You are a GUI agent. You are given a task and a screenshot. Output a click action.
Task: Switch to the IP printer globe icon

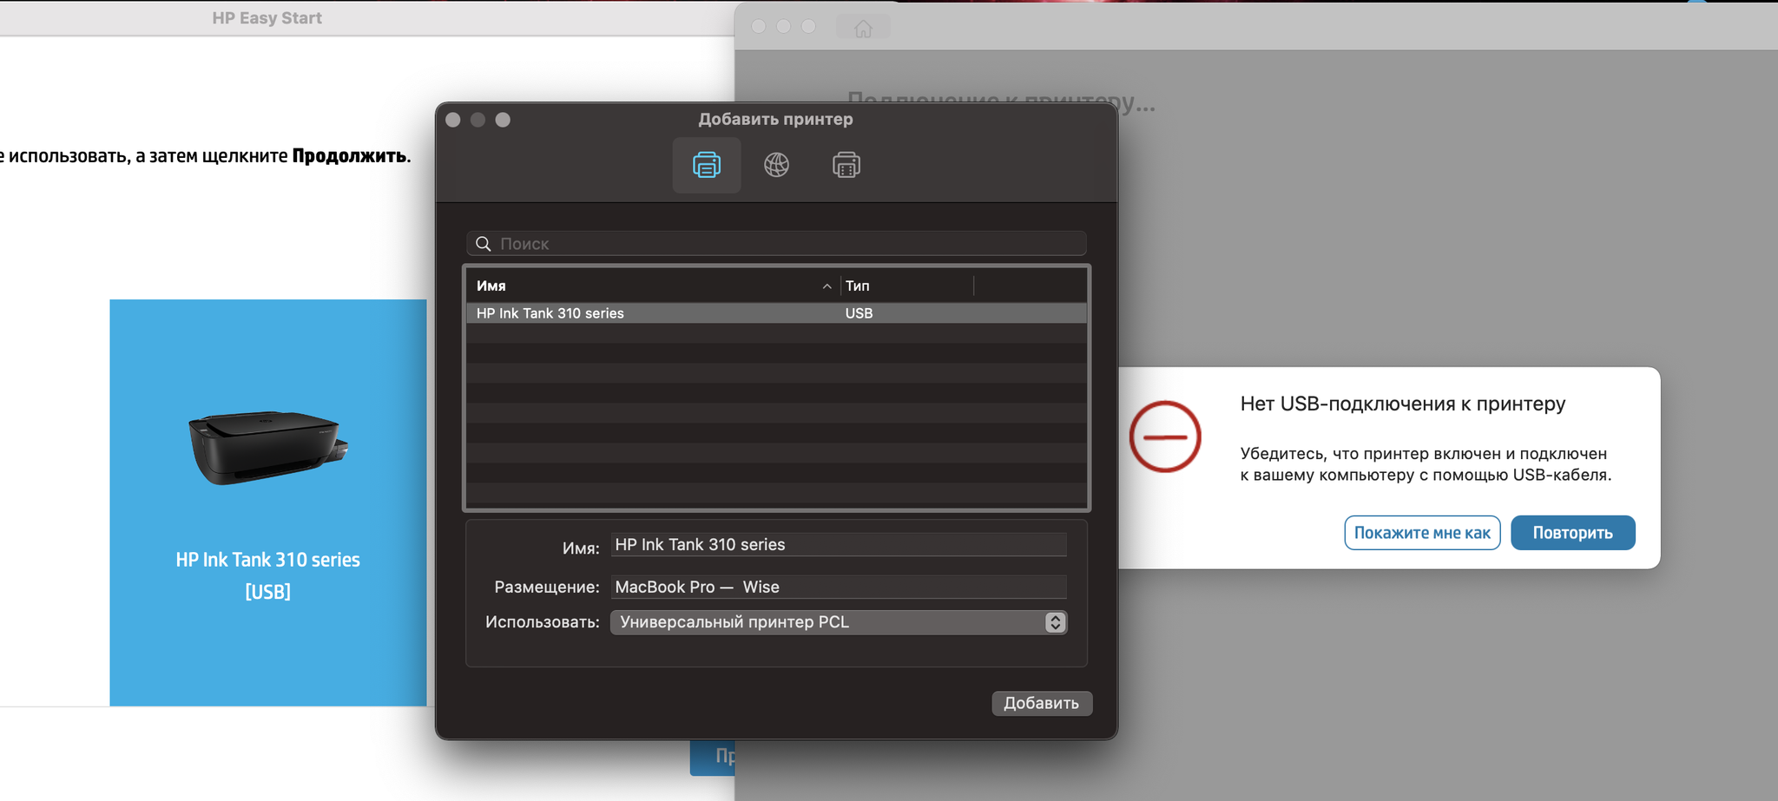click(776, 165)
